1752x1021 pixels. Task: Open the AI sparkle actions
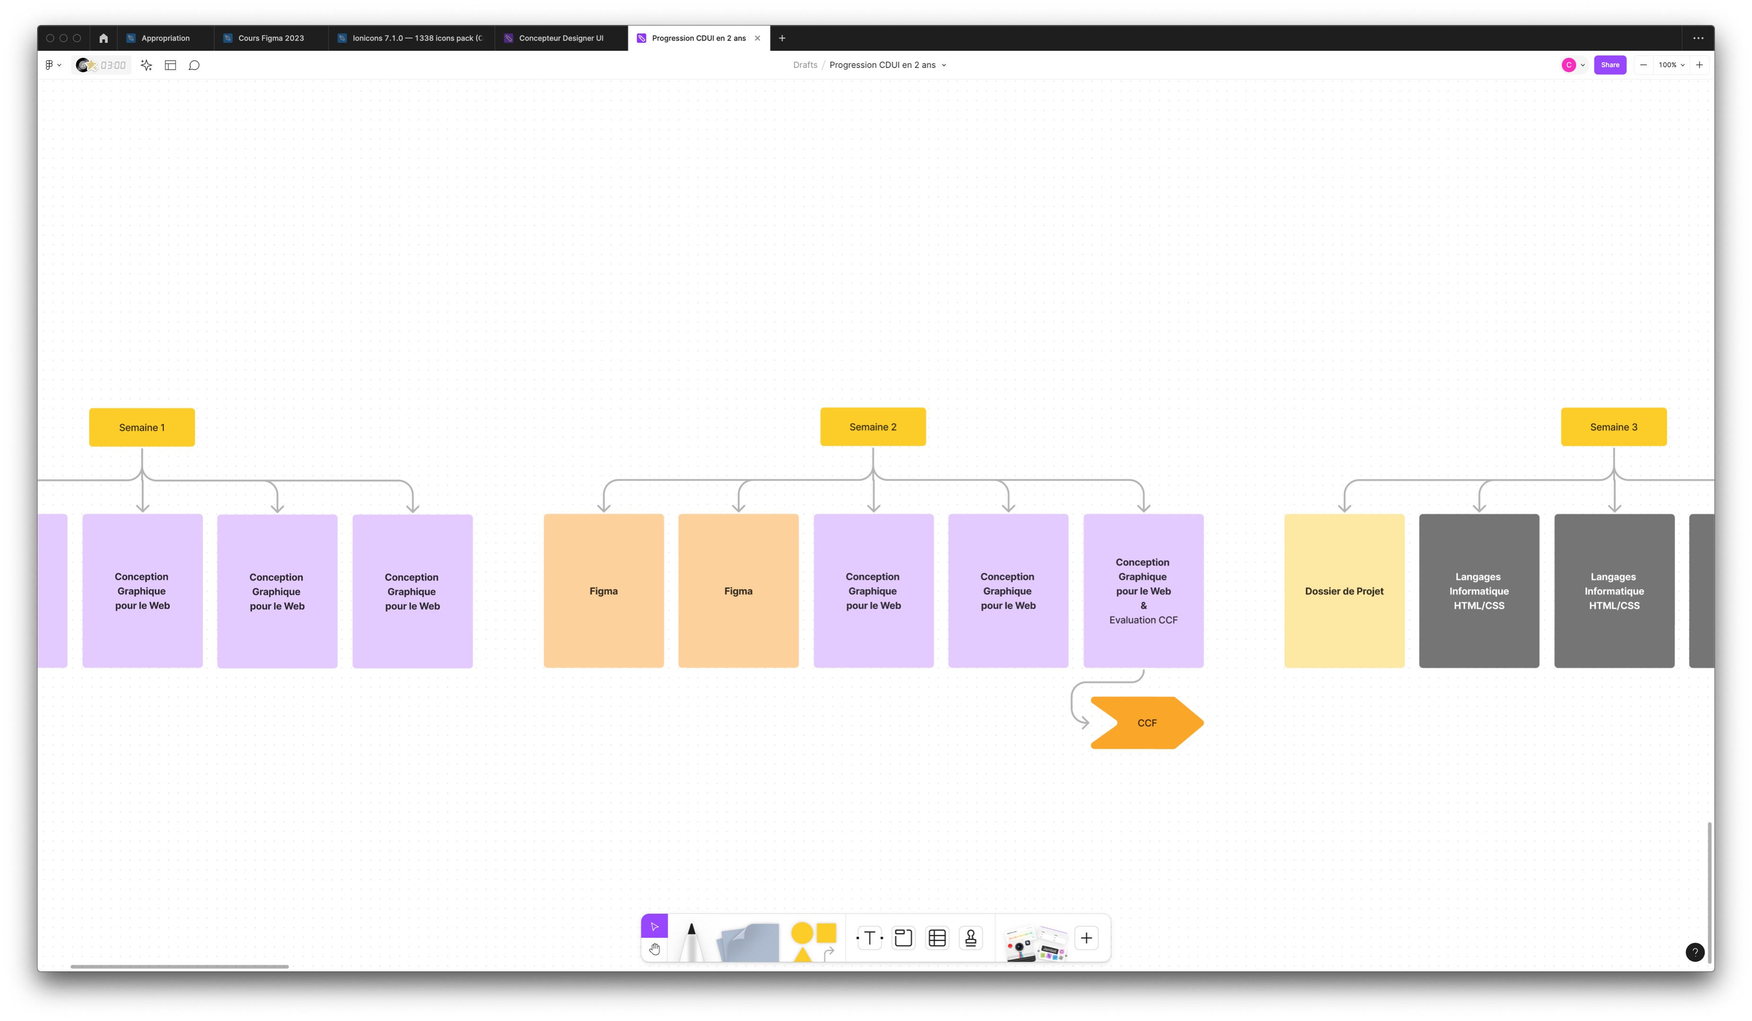146,65
